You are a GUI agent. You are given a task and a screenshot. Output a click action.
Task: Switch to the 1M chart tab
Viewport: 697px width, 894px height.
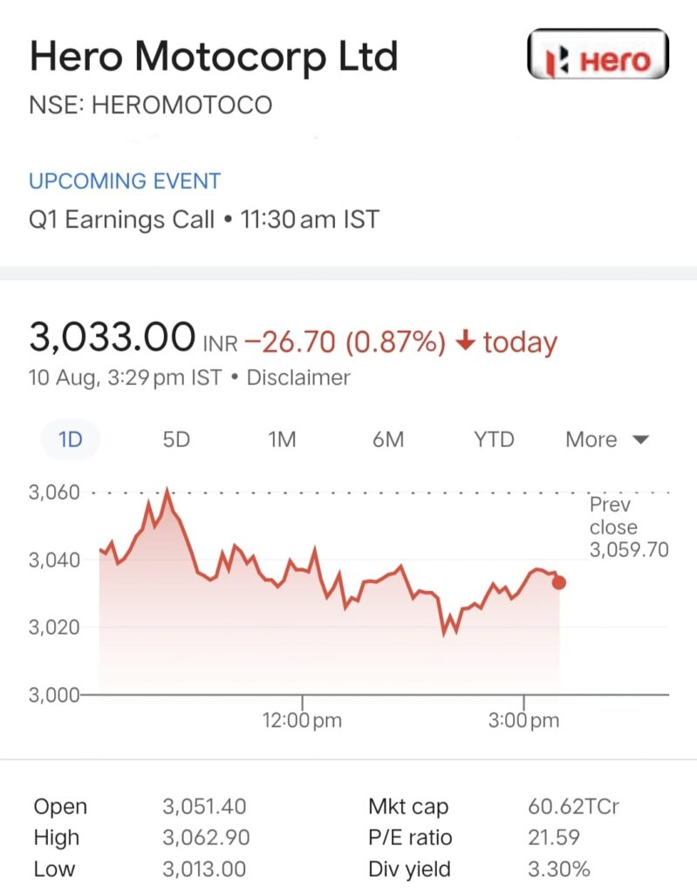[x=282, y=440]
